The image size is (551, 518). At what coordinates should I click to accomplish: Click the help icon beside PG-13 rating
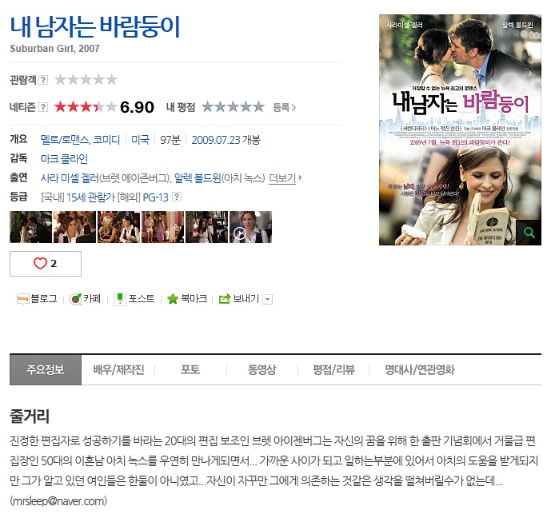click(177, 197)
